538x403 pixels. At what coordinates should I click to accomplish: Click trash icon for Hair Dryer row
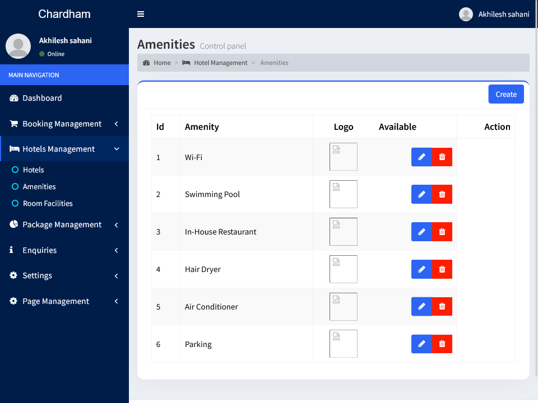(442, 269)
